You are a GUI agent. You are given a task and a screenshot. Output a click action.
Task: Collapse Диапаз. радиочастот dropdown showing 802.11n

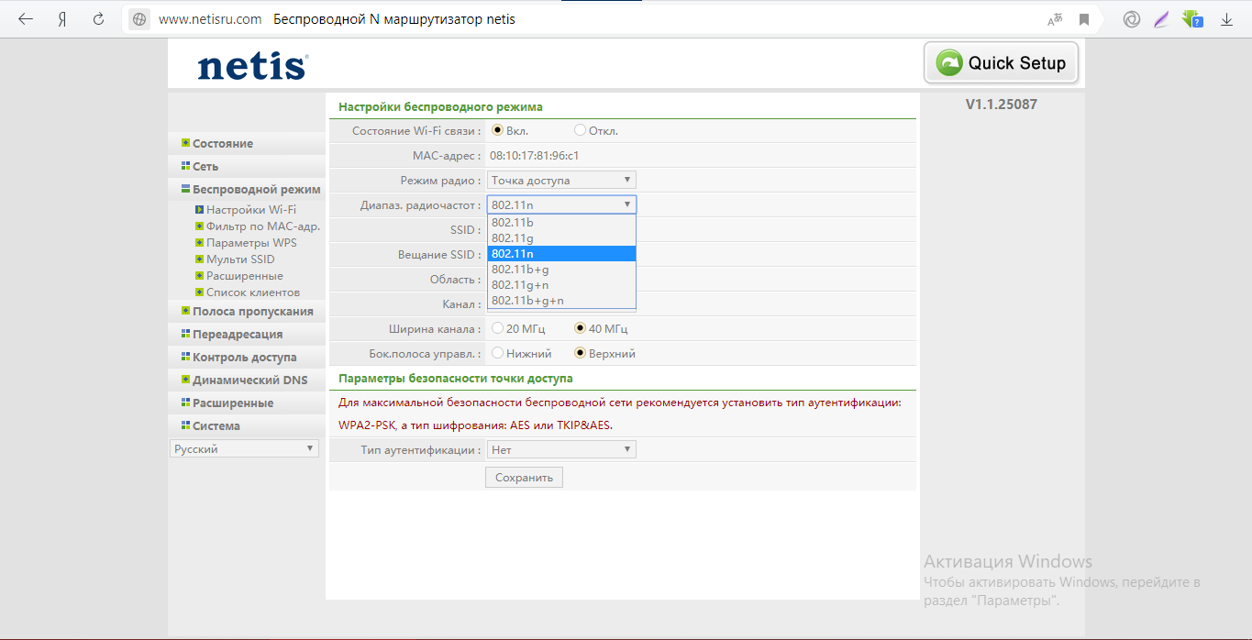pos(561,204)
